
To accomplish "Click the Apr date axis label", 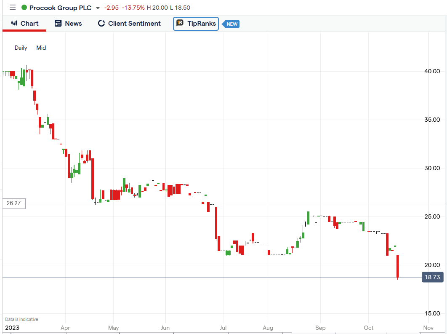I will (x=65, y=328).
